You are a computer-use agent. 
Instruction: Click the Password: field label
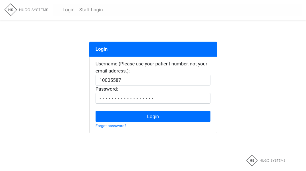(107, 89)
